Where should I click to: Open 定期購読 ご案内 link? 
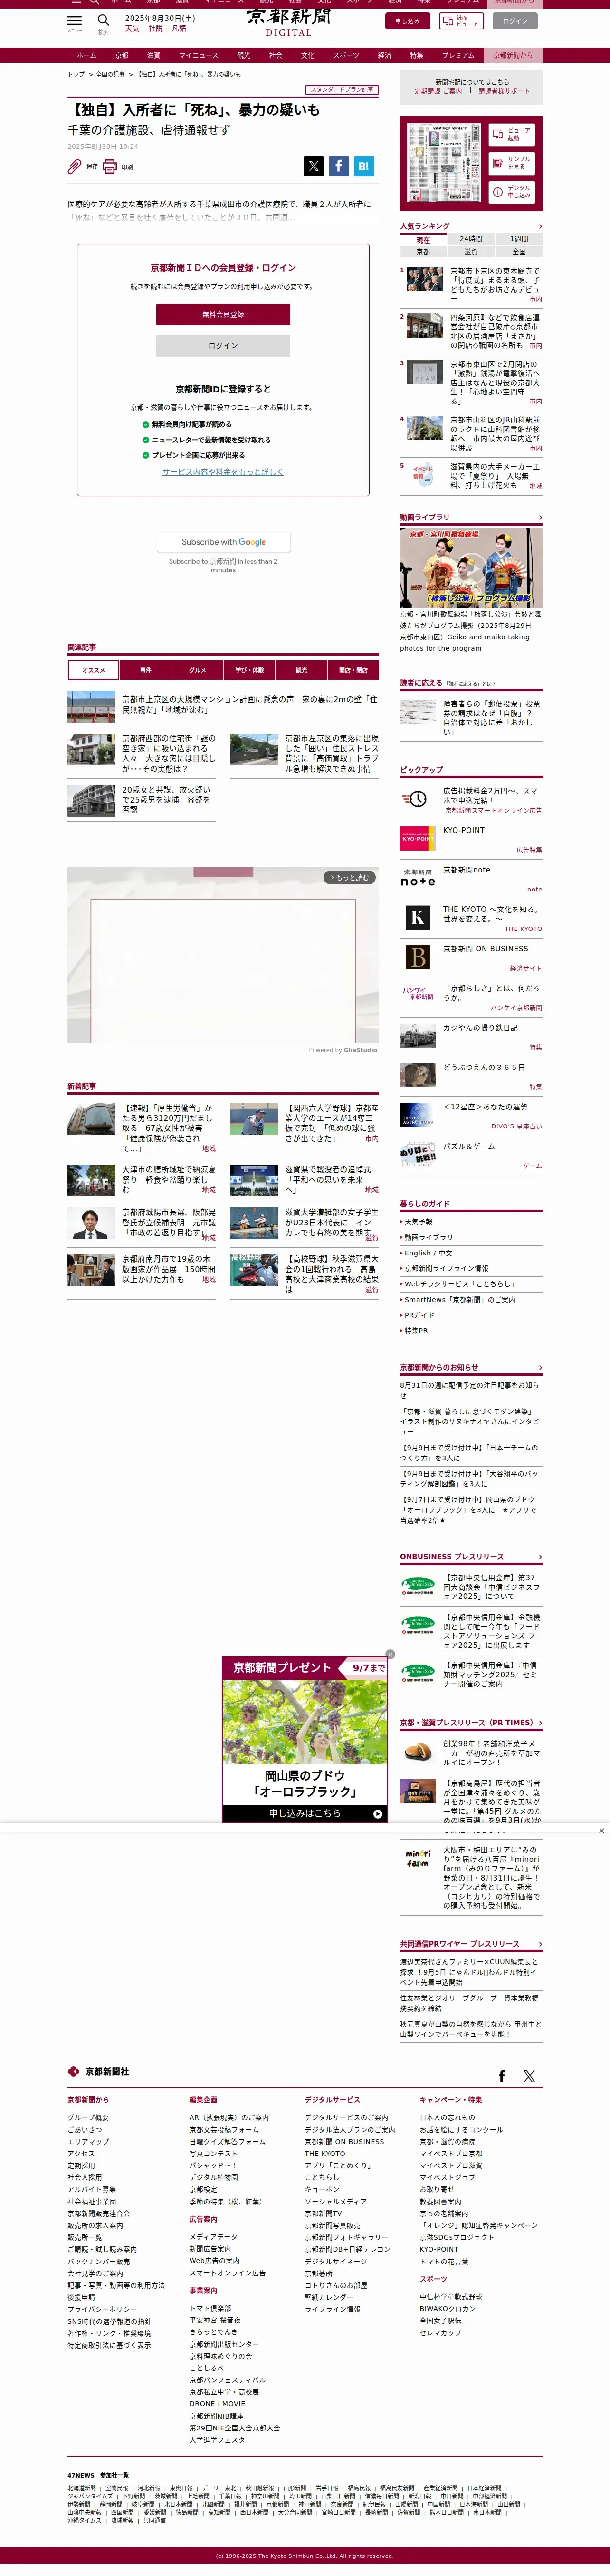(x=438, y=91)
